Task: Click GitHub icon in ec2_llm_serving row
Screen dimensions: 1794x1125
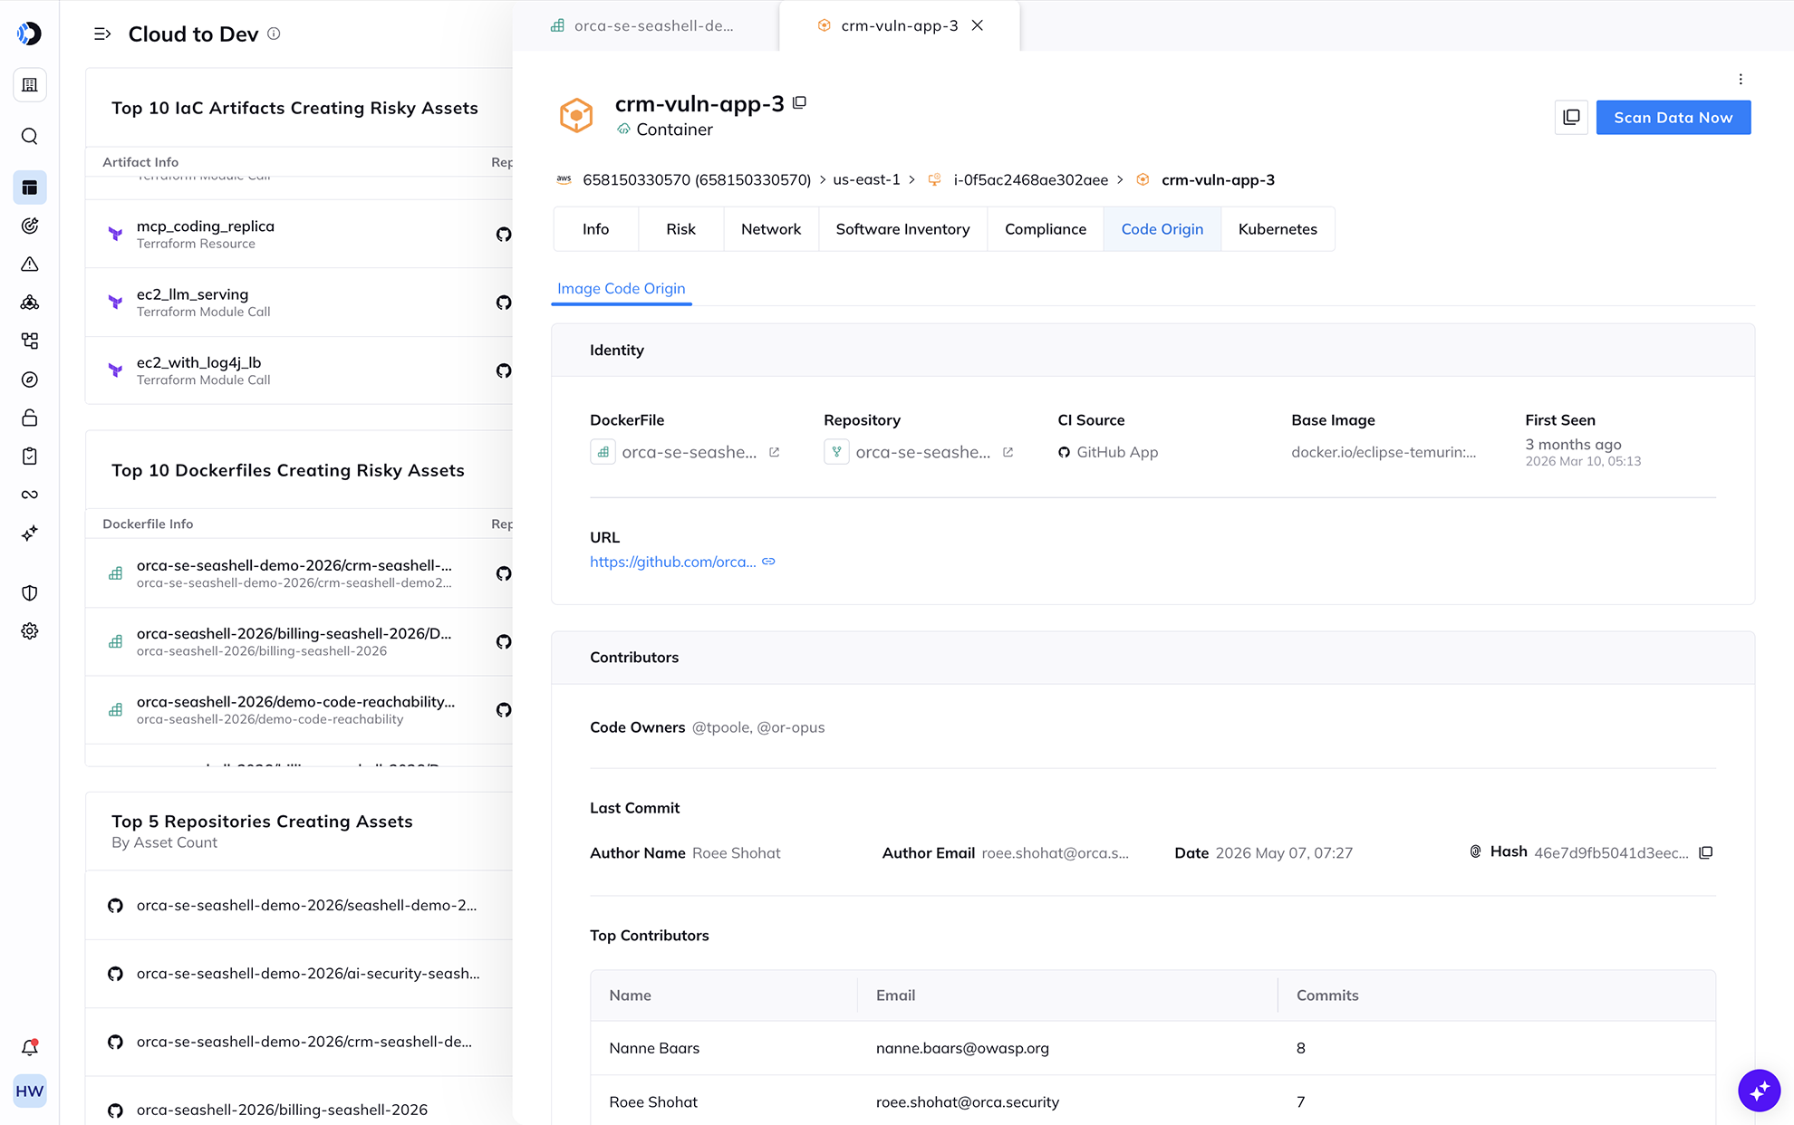Action: coord(504,303)
